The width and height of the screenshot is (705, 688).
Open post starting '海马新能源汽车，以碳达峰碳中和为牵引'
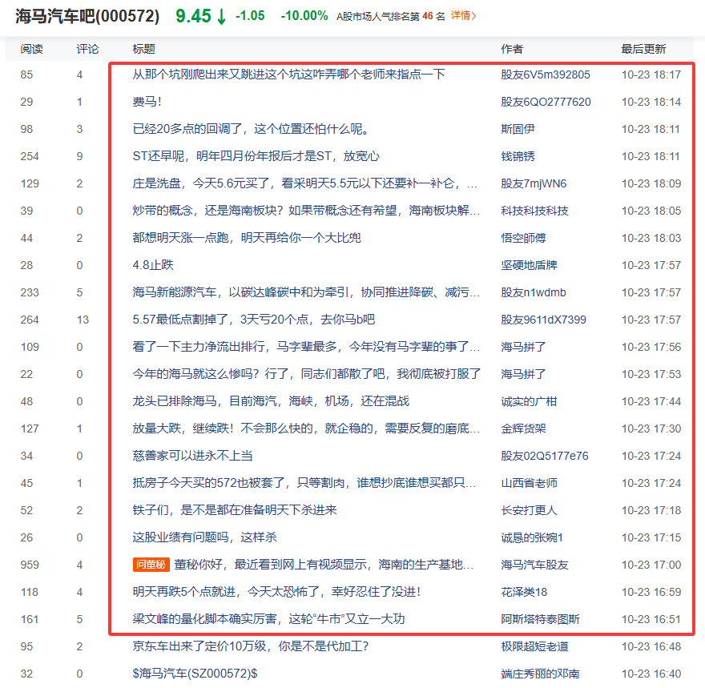[306, 292]
